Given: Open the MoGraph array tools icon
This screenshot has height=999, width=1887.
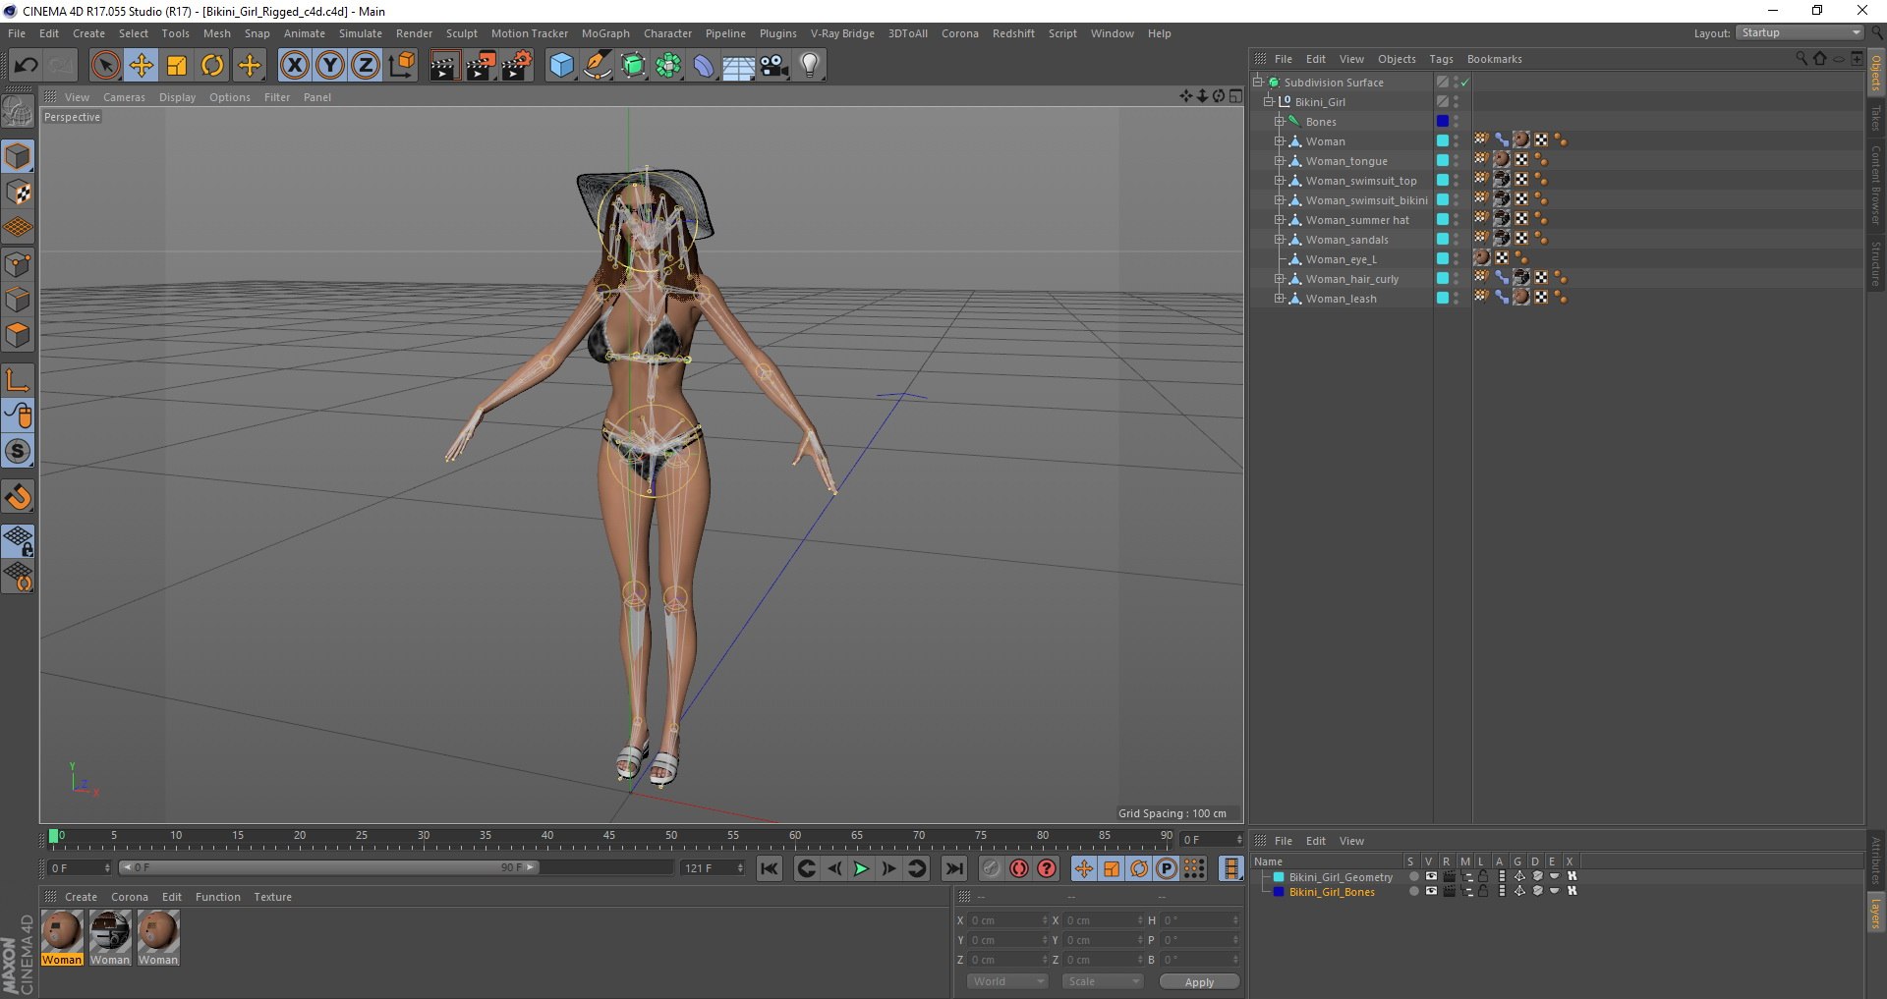Looking at the screenshot, I should pos(669,65).
